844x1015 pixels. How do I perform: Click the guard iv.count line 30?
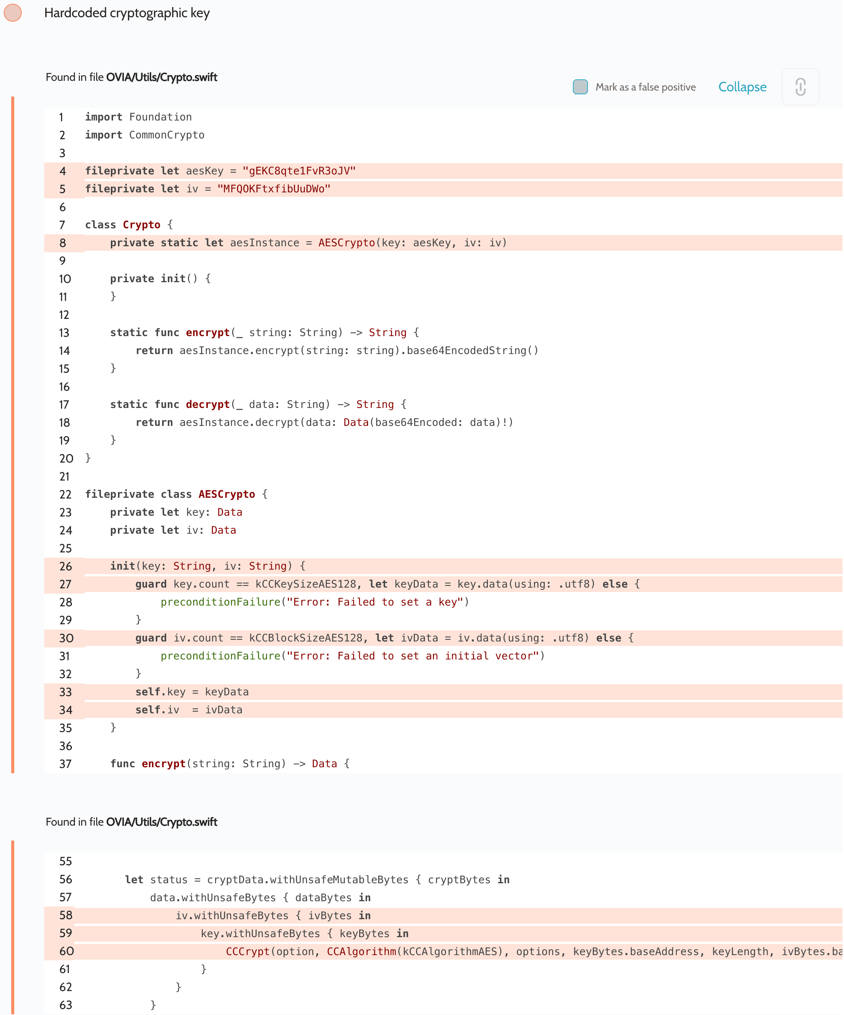pyautogui.click(x=384, y=638)
